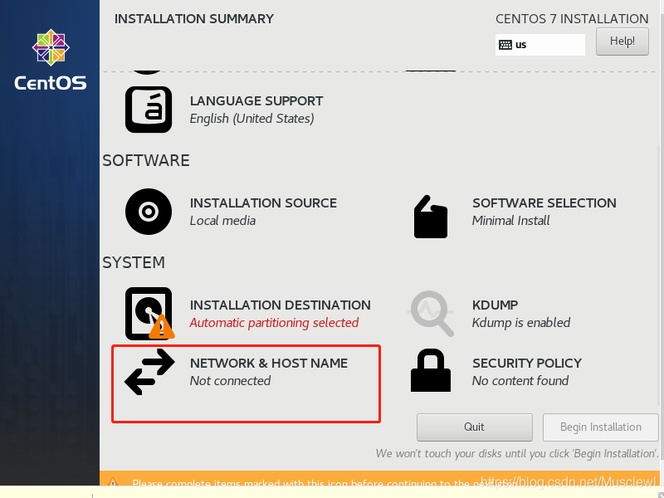The width and height of the screenshot is (664, 498).
Task: Click the KDUMP magnifier icon
Action: [x=431, y=314]
